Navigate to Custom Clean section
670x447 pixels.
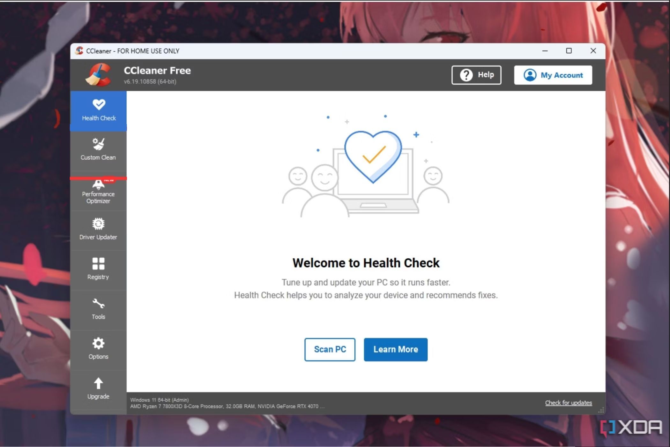(x=98, y=149)
